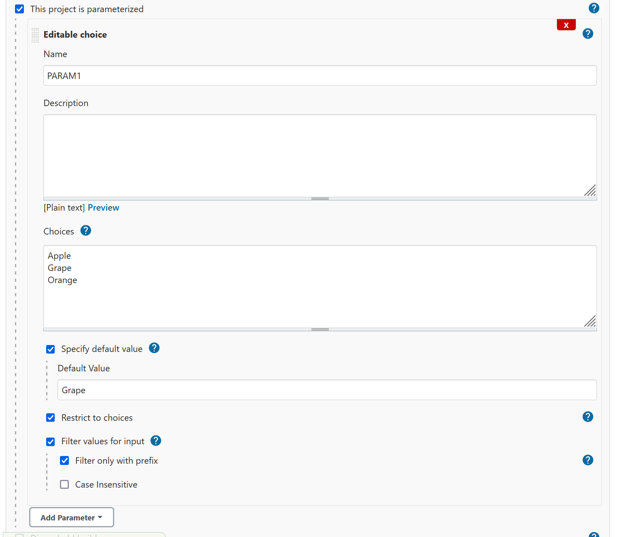
Task: Click the Preview link under Description
Action: click(103, 208)
